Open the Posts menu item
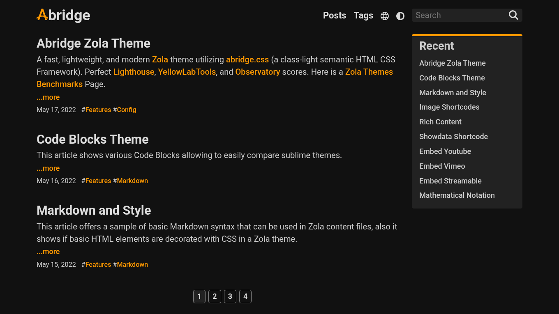Image resolution: width=559 pixels, height=314 pixels. (x=334, y=15)
